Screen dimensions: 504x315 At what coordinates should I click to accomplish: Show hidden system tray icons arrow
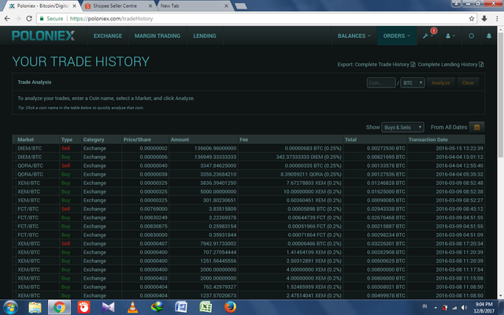coord(435,307)
